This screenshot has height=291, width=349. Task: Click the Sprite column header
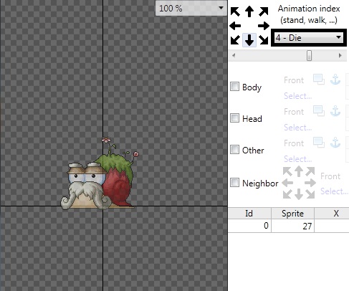(x=292, y=213)
